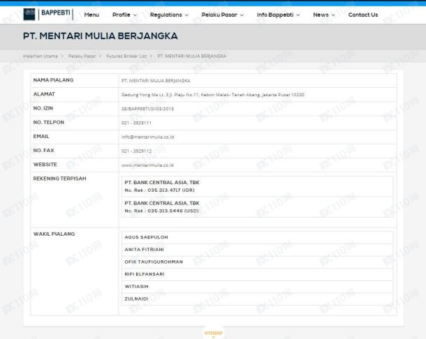Image resolution: width=426 pixels, height=339 pixels.
Task: Click the www.mentarimulia.co.id website address
Action: coord(147,165)
